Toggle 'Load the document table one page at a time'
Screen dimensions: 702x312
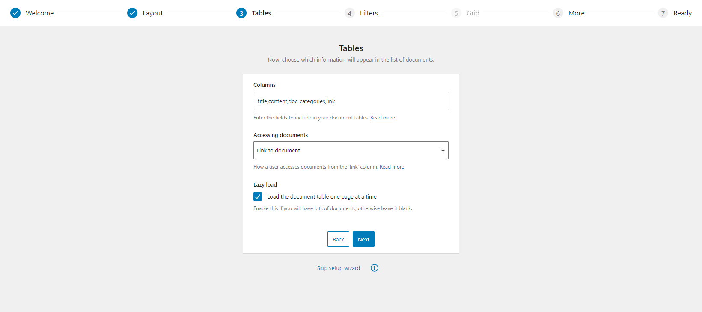coord(258,196)
